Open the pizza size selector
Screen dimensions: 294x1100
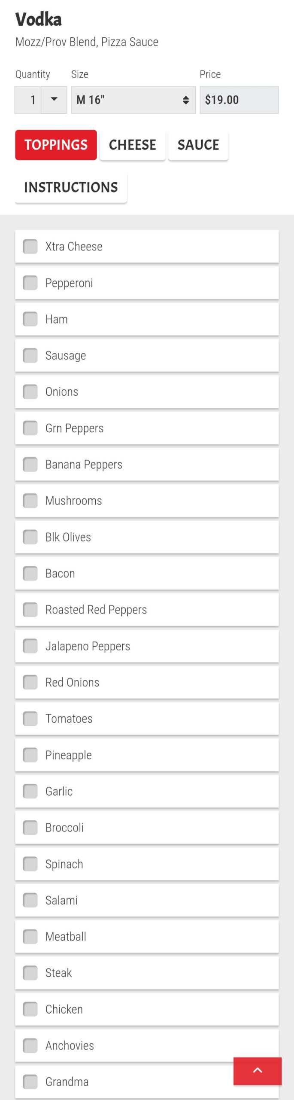[133, 100]
